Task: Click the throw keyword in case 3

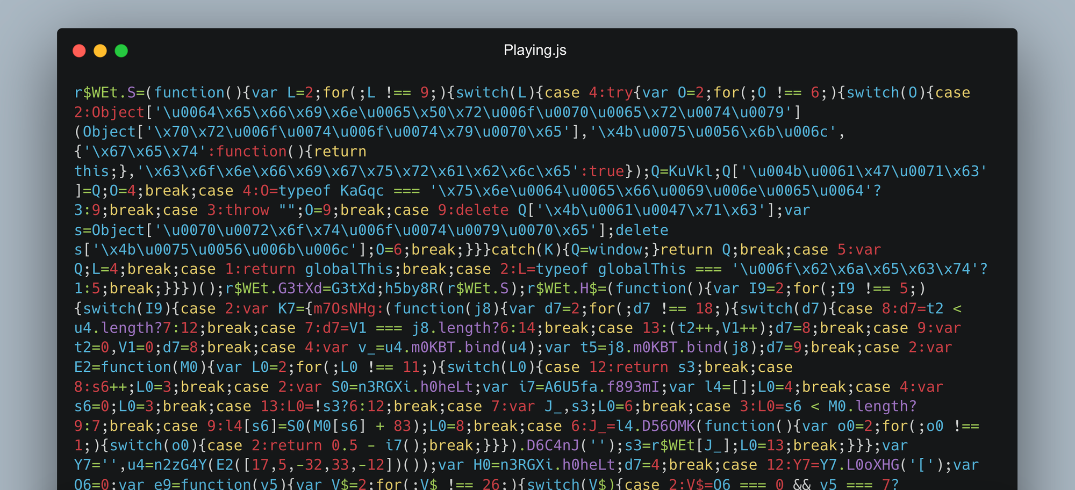Action: [247, 210]
